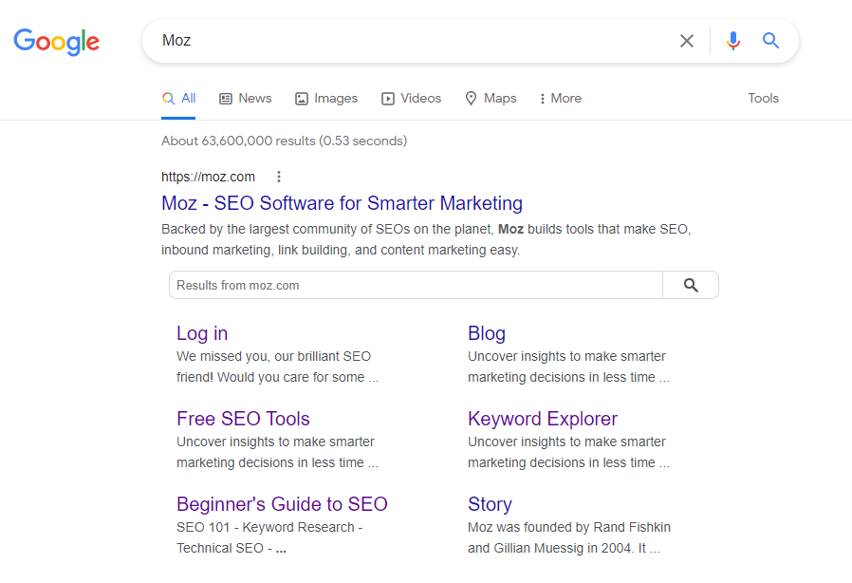Screen dimensions: 852x583
Task: Switch to the Maps tab
Action: [x=491, y=99]
